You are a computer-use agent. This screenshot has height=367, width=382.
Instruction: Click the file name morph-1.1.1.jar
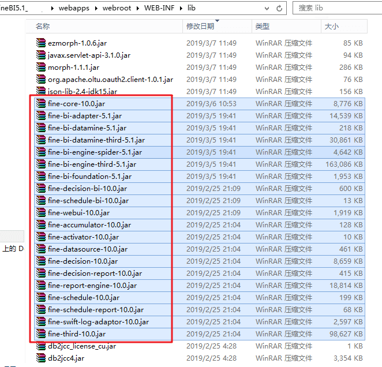74,68
